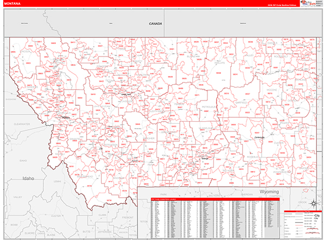The image size is (325, 240).
Task: Click the ROSEBUD county label
Action: (x=253, y=157)
